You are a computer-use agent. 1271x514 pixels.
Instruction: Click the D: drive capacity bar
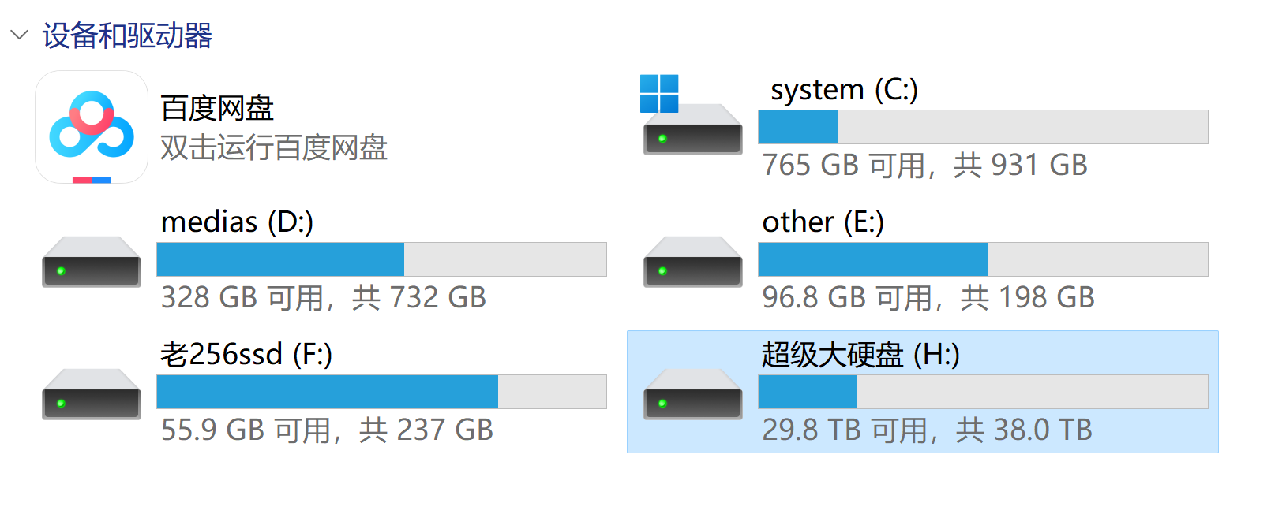381,259
